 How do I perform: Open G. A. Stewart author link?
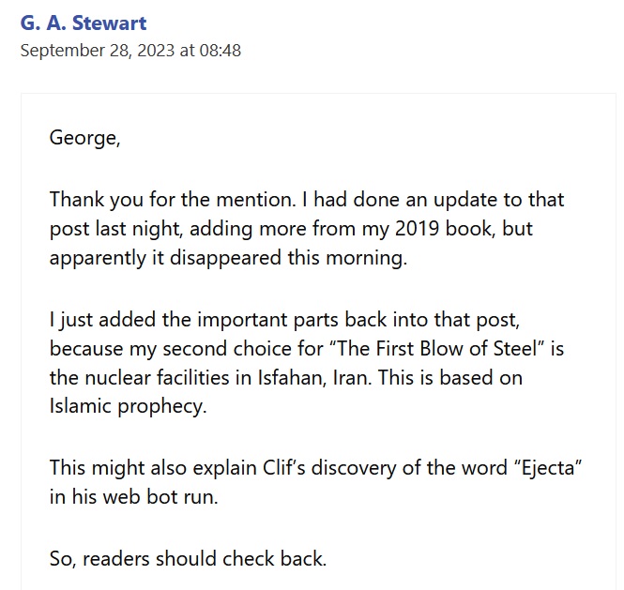pos(84,23)
